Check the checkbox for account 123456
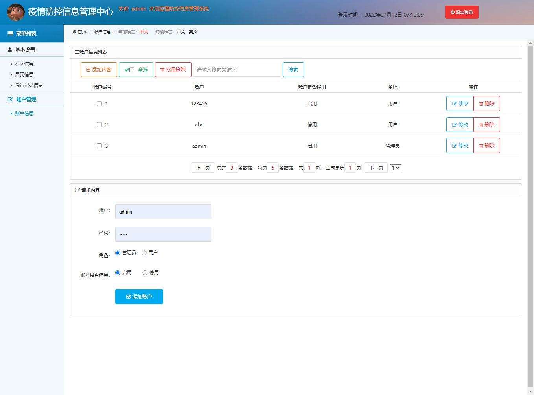The width and height of the screenshot is (534, 395). (99, 103)
